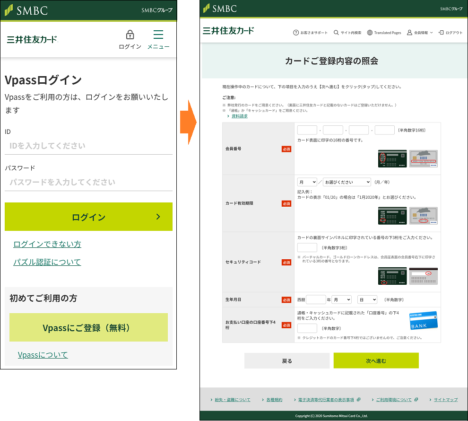468x421 pixels.
Task: Open the birth day dropdown
Action: pos(367,299)
